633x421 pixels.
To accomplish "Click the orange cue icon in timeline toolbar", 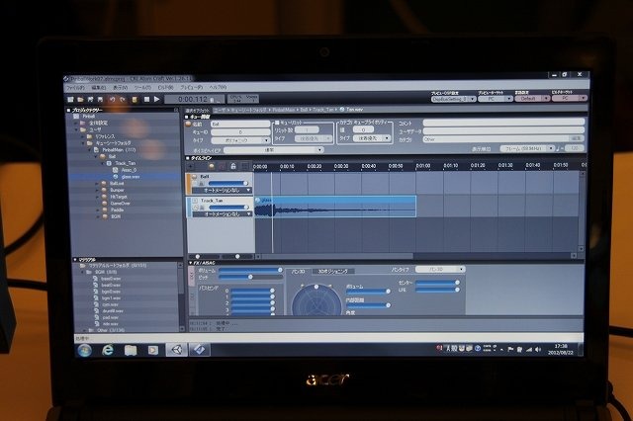I will (211, 166).
